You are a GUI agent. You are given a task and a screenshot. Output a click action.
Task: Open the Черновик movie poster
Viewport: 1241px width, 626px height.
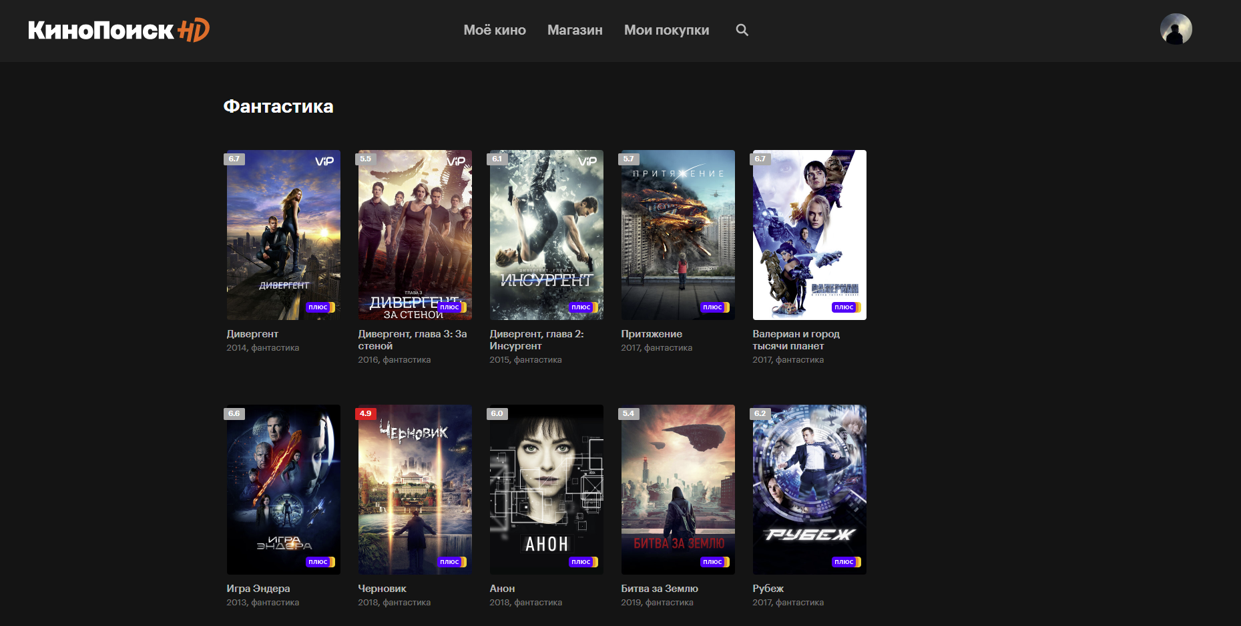[415, 489]
